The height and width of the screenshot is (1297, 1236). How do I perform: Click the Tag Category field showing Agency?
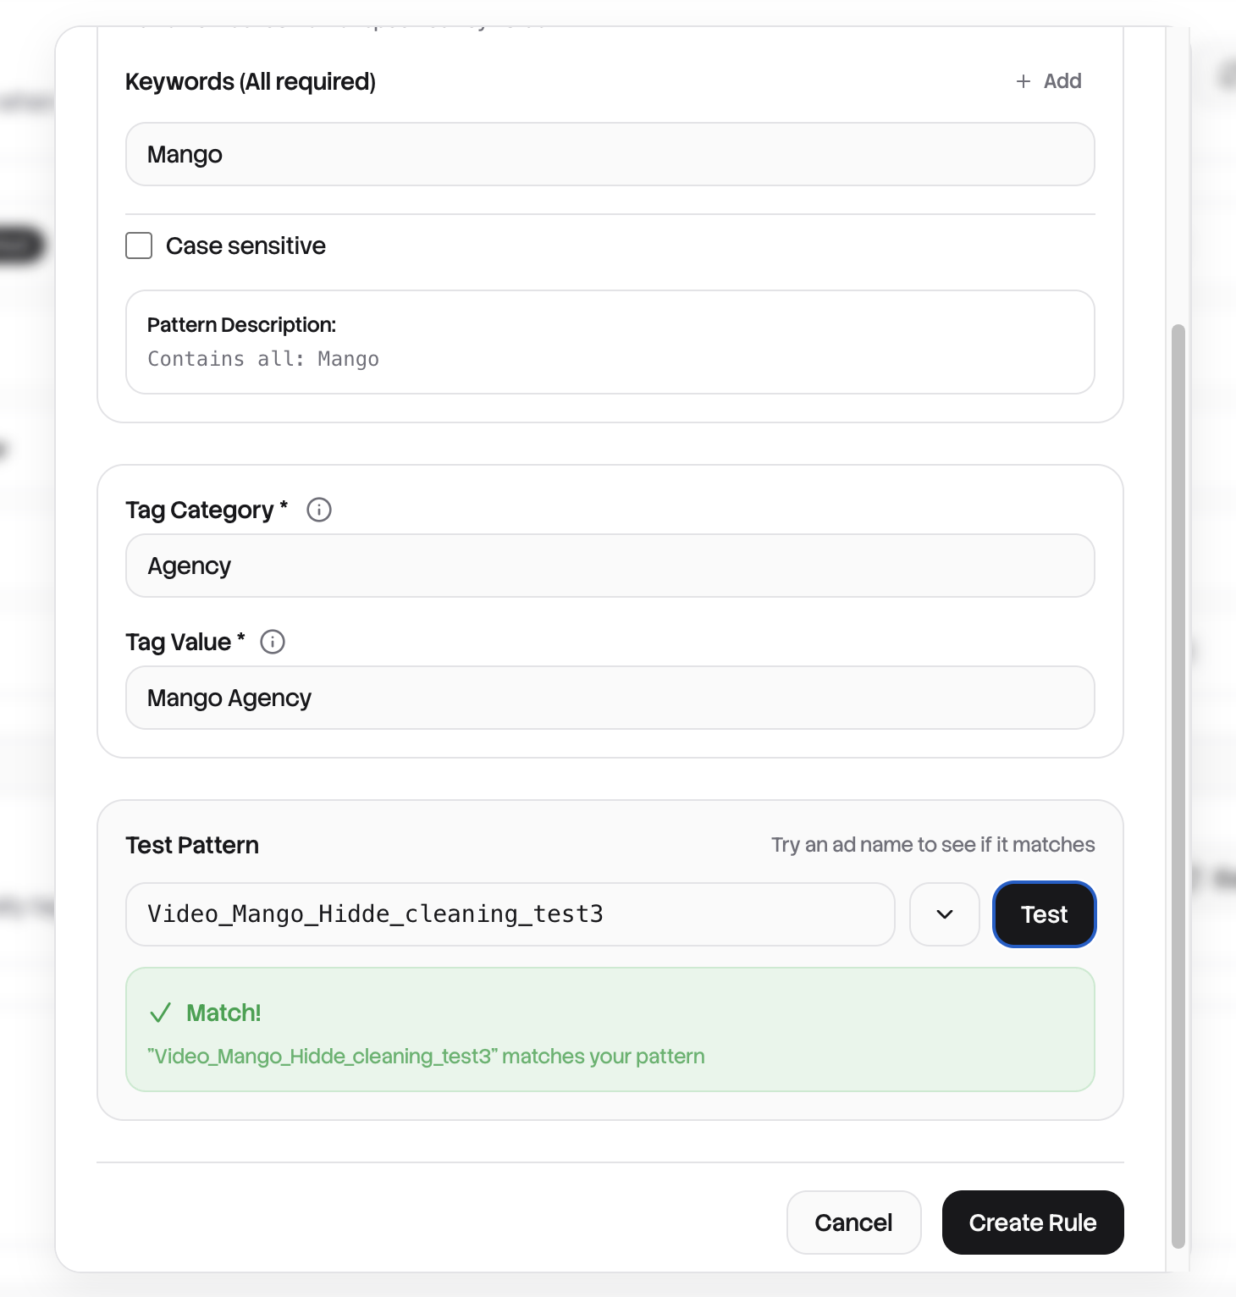(610, 566)
